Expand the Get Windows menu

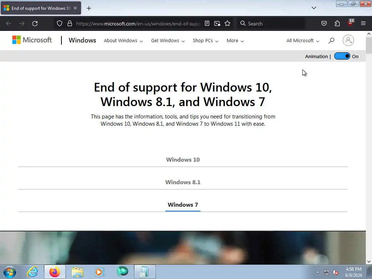[x=168, y=41]
